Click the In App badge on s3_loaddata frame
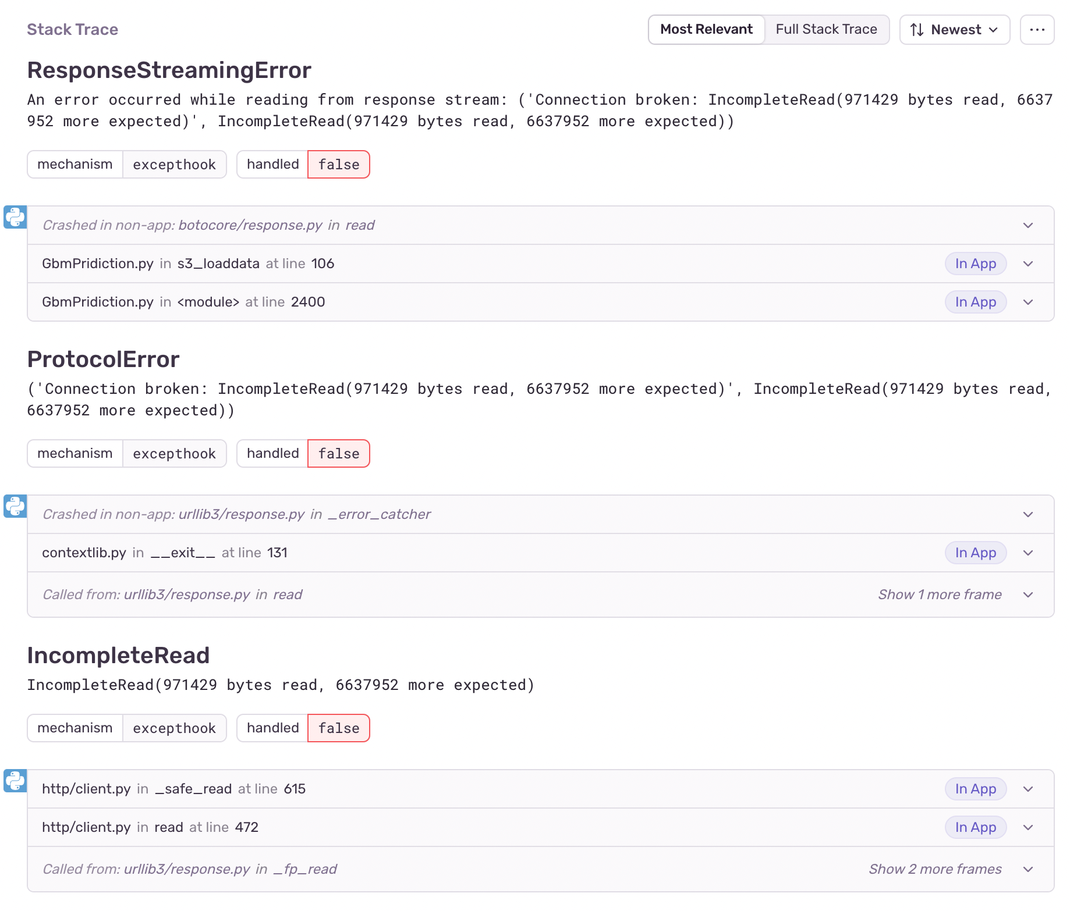This screenshot has height=911, width=1070. (x=976, y=264)
